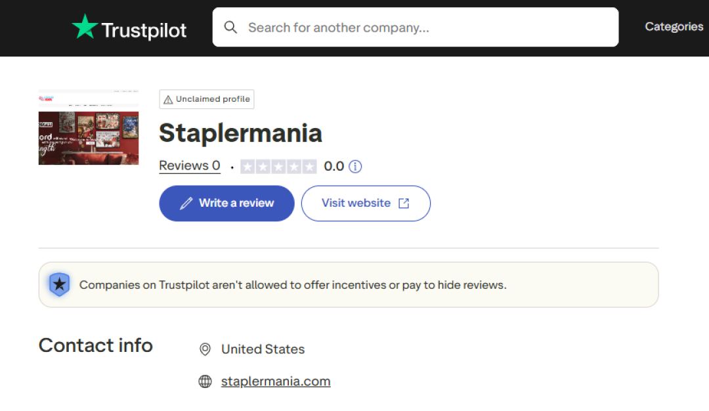Image resolution: width=709 pixels, height=411 pixels.
Task: Click the pencil icon on Write a review
Action: coord(186,204)
